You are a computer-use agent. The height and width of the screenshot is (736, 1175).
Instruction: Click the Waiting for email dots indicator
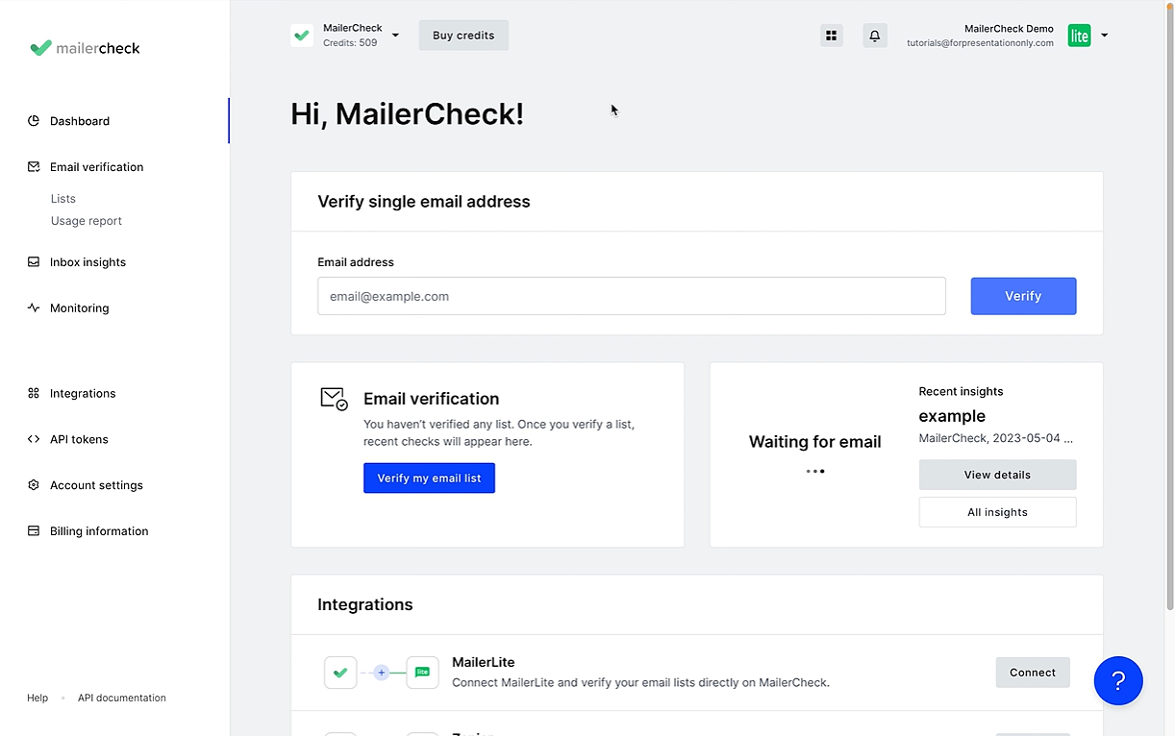[x=815, y=472]
